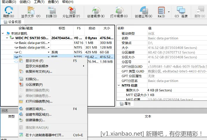Choose 创建专用区域(E)... in context menu
Screen dimensions: 207x140
pyautogui.click(x=53, y=114)
